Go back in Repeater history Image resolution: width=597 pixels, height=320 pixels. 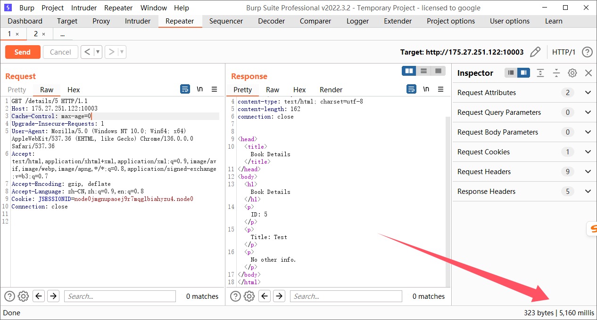pyautogui.click(x=87, y=52)
